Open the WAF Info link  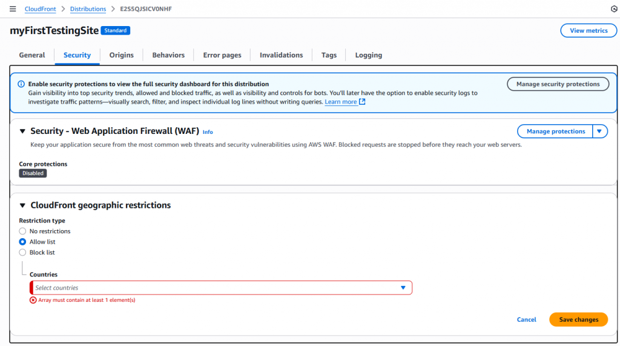coord(208,132)
